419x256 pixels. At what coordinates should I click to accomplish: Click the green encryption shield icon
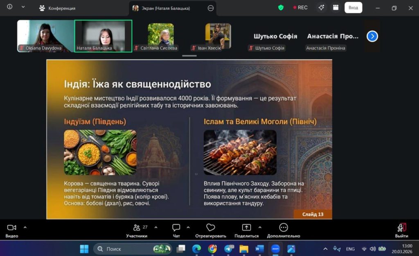(281, 7)
